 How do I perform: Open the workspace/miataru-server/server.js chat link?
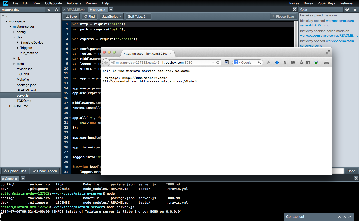(x=328, y=43)
